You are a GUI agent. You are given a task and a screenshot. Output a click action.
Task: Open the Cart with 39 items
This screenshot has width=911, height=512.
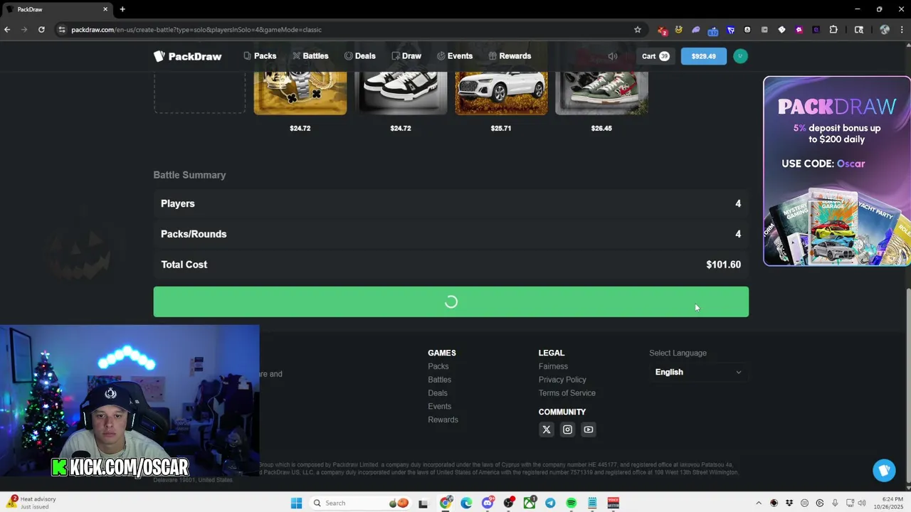pyautogui.click(x=655, y=56)
